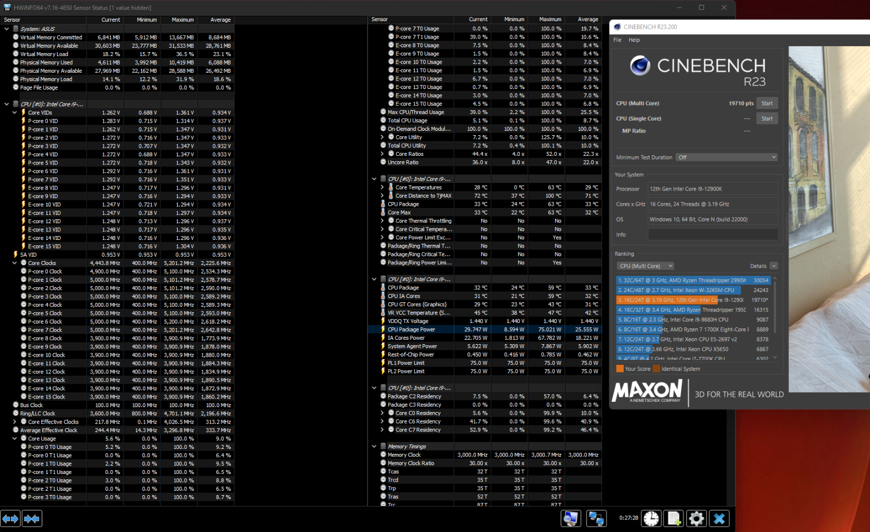Select the Physical Memory Used row
Screen dimensions: 870x532
tap(117, 62)
